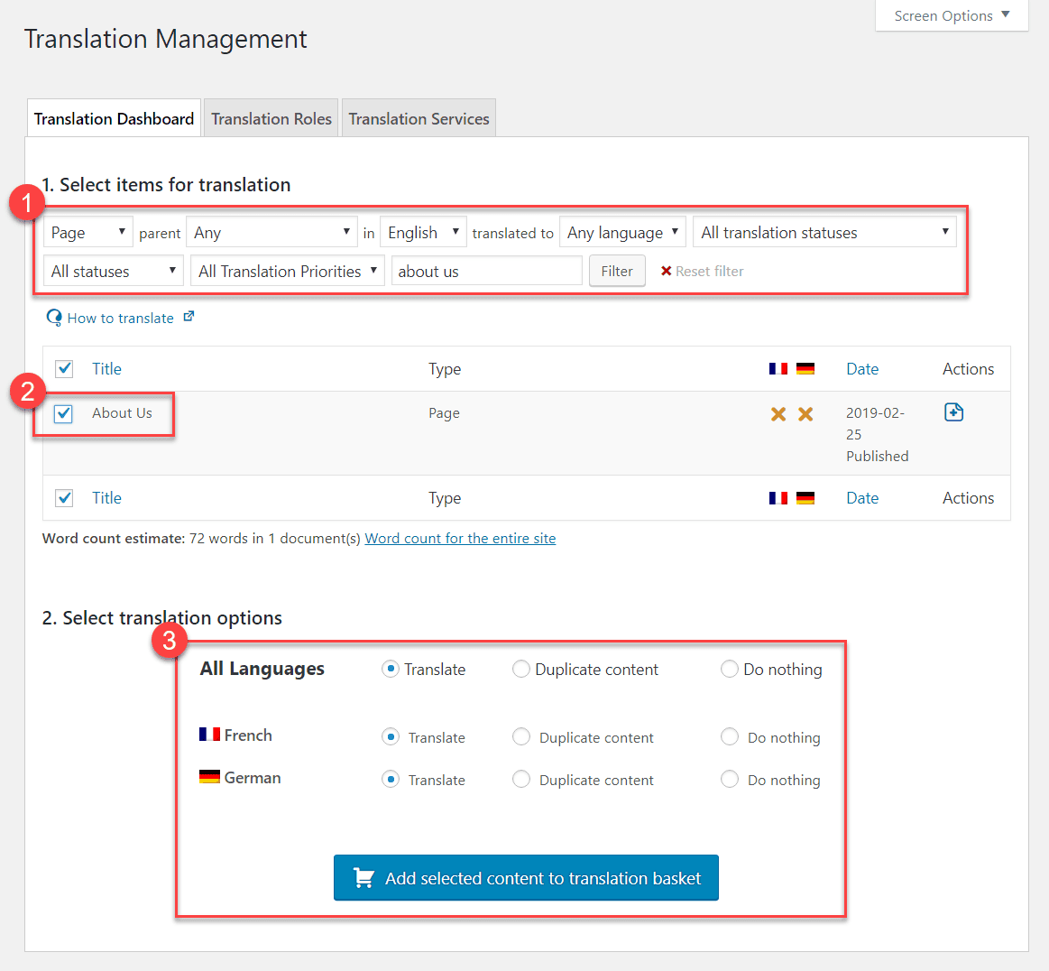This screenshot has height=971, width=1049.
Task: Select Duplicate content for French
Action: pos(521,737)
